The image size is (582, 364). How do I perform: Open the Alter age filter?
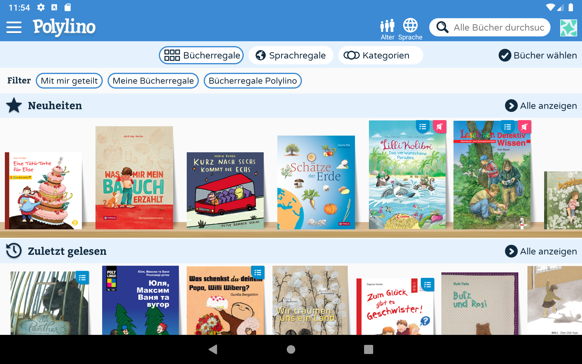(x=387, y=30)
